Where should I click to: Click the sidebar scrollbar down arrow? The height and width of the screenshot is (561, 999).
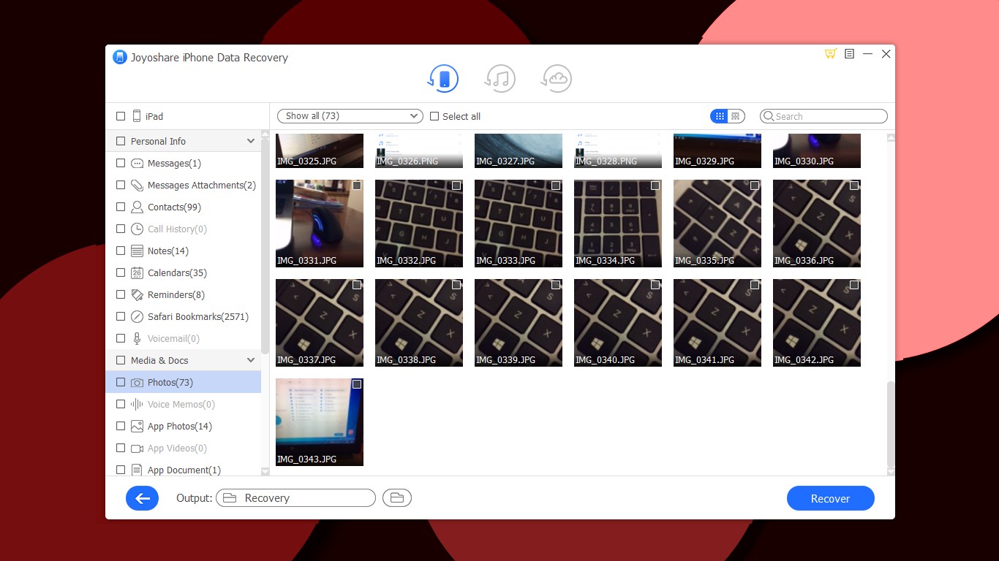coord(265,472)
